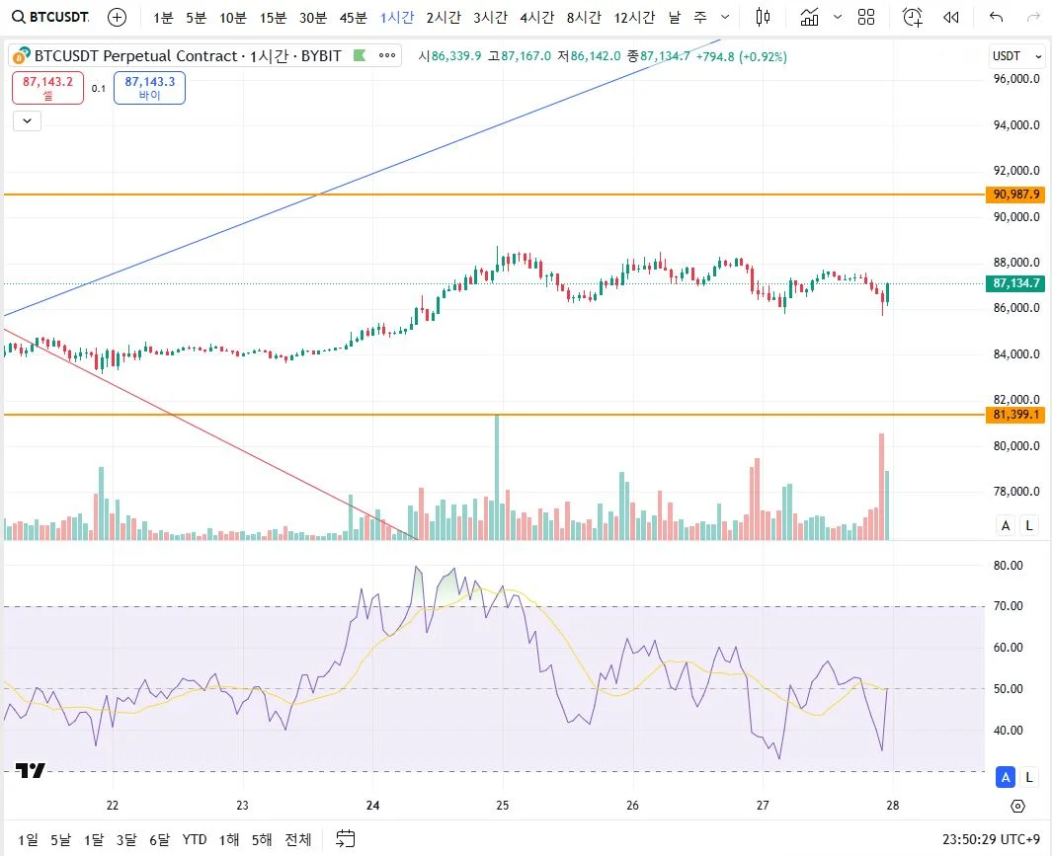Select the 90,987.9 orange price label
Screen dimensions: 1052x856
(1015, 195)
